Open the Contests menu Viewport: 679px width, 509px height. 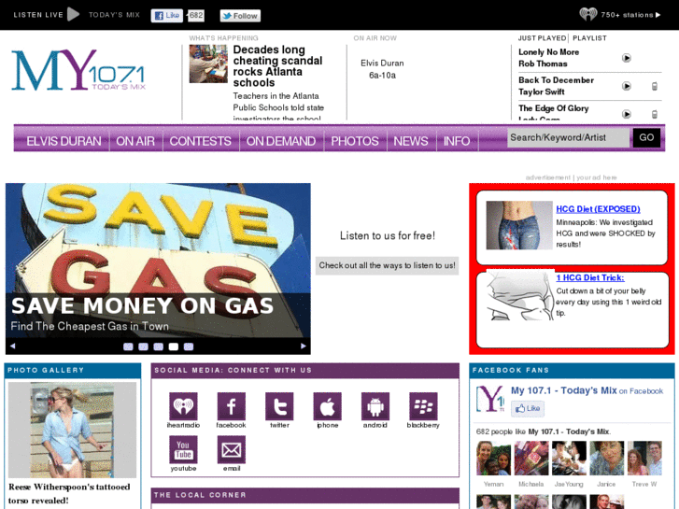pyautogui.click(x=200, y=141)
